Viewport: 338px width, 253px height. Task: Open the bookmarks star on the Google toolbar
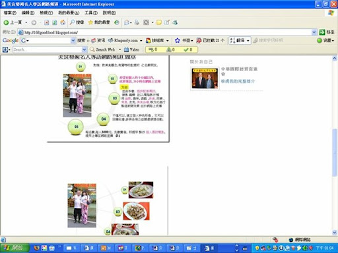178,40
